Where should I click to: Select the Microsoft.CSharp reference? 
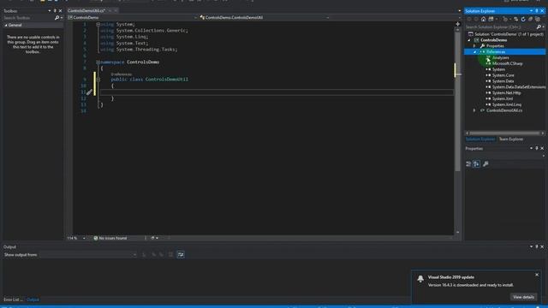tap(507, 63)
